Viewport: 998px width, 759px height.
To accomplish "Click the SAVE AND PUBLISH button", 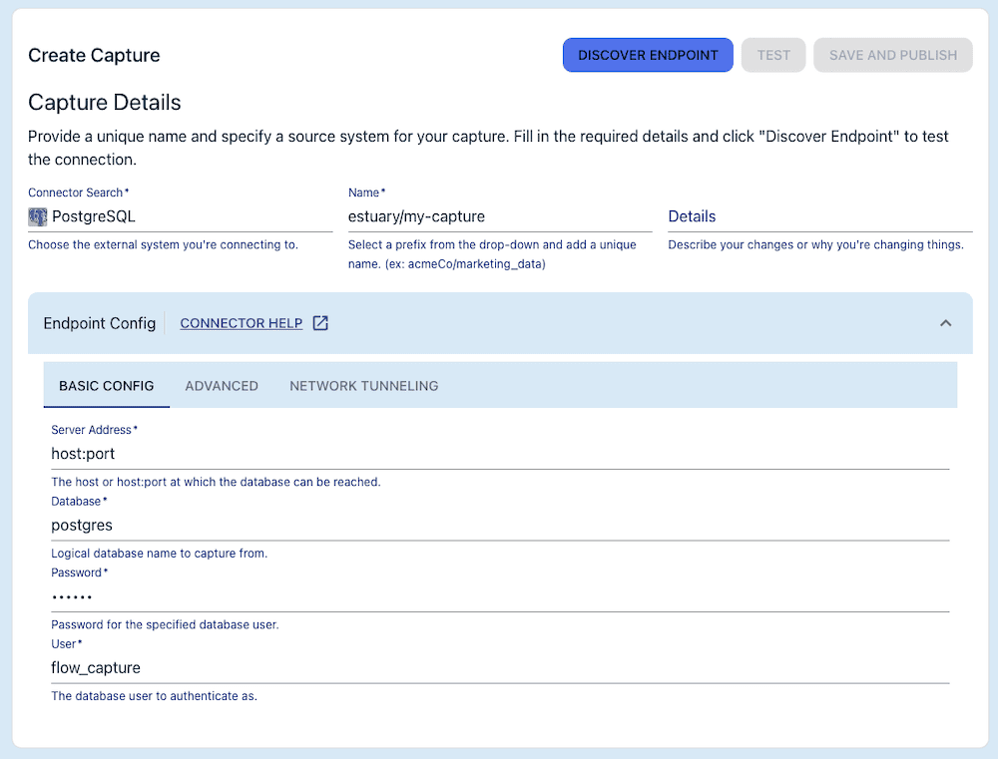I will [892, 55].
